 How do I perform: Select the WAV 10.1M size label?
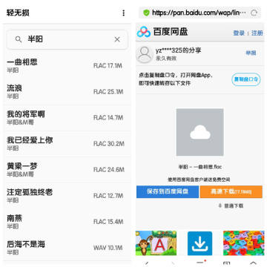(108, 248)
